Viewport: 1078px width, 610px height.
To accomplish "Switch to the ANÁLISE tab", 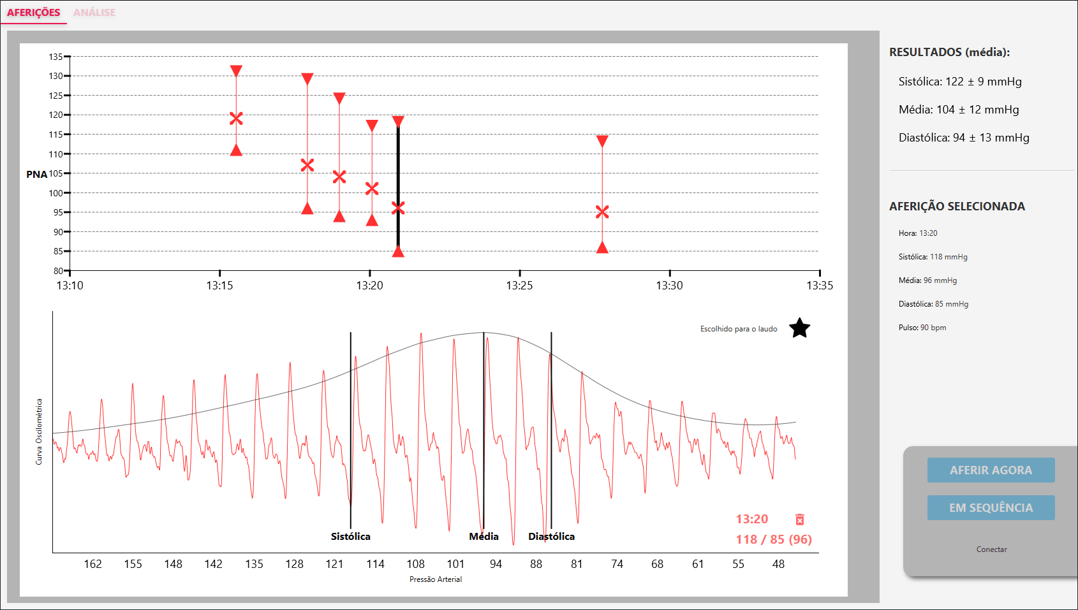I will 94,13.
